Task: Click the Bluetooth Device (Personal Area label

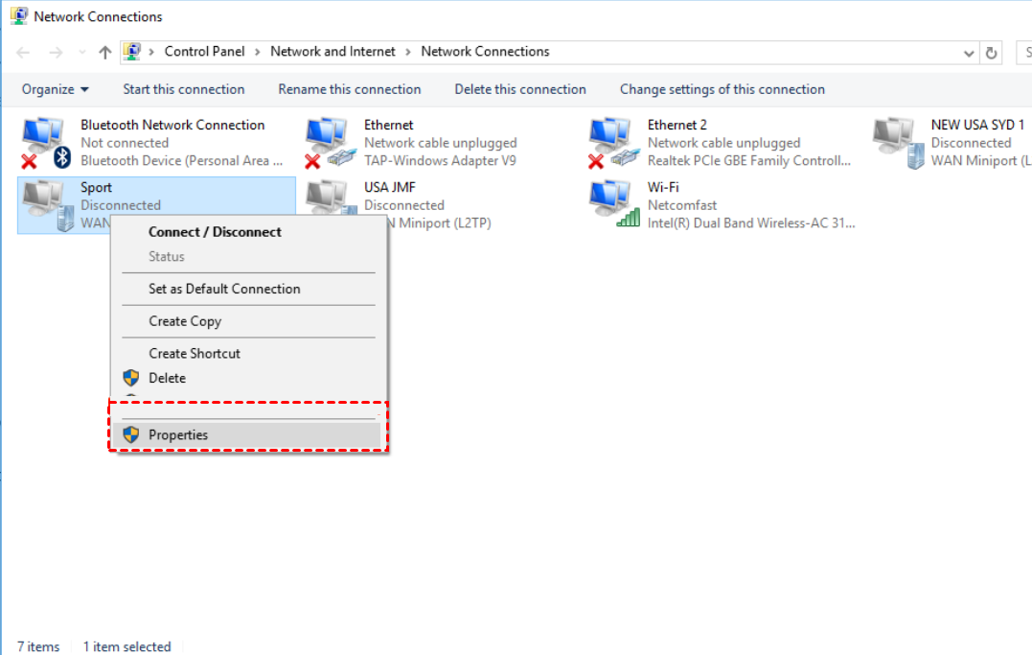Action: [x=182, y=160]
